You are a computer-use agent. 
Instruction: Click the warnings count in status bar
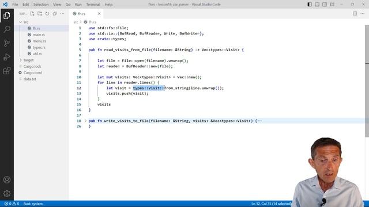point(16,204)
